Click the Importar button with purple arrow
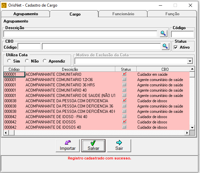200x173 pixels. 68,146
